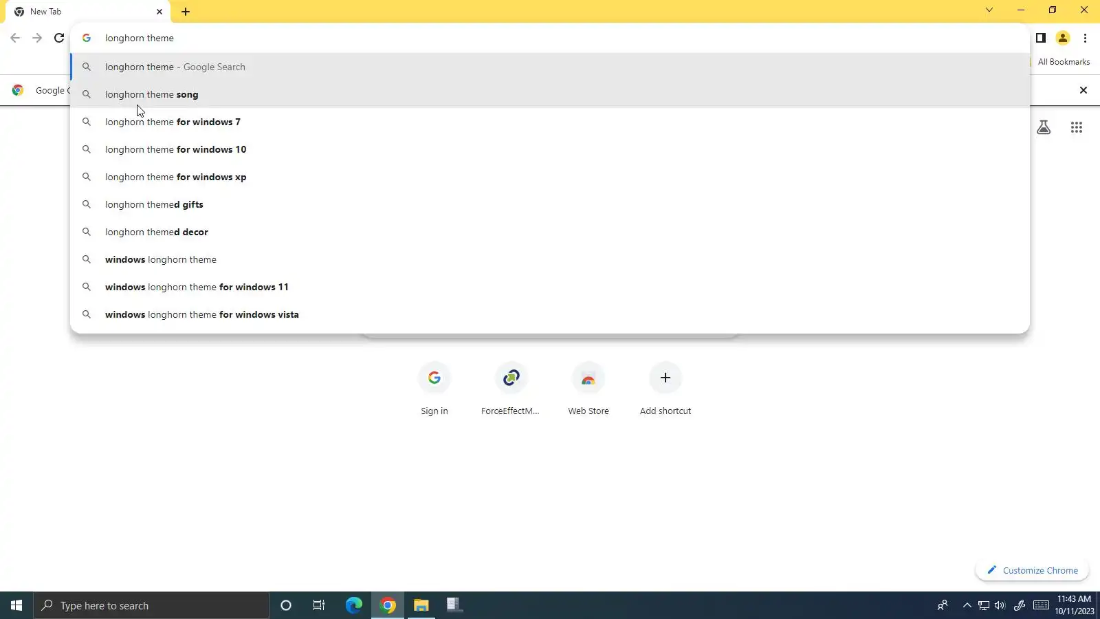
Task: Select suggestion "longhorn theme - Google Search"
Action: (550, 67)
